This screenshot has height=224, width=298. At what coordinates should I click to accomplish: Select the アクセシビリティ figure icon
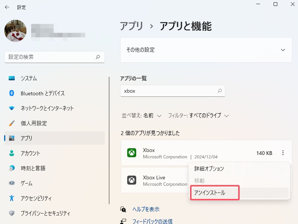pyautogui.click(x=12, y=198)
